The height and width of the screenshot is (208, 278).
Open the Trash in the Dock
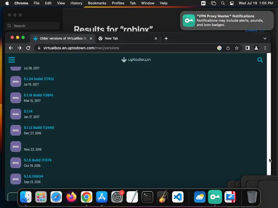252,197
